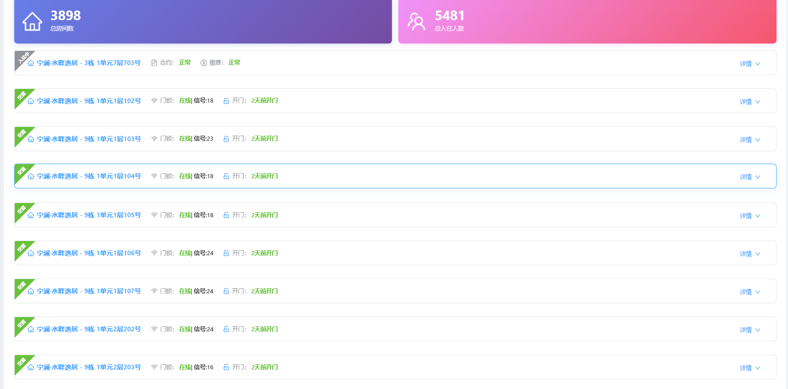Click the open-door padlock icon in 203号 row

(x=226, y=367)
